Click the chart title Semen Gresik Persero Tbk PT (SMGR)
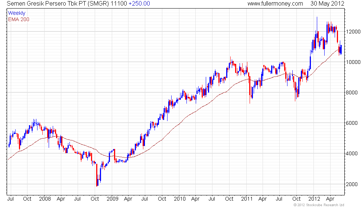The image size is (364, 208). point(58,3)
